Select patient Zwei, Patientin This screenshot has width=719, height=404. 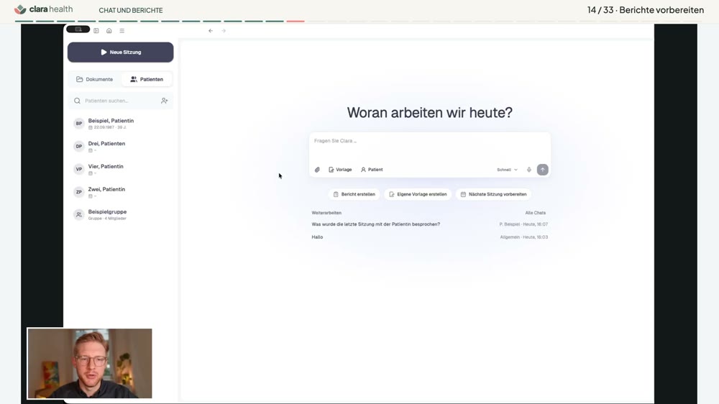[x=121, y=192]
